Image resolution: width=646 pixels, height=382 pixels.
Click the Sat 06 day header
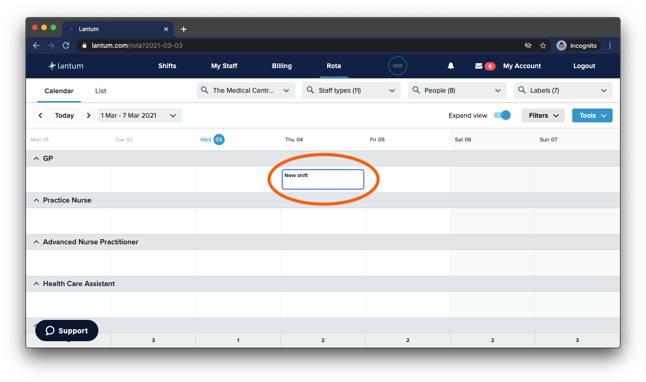[x=463, y=140]
